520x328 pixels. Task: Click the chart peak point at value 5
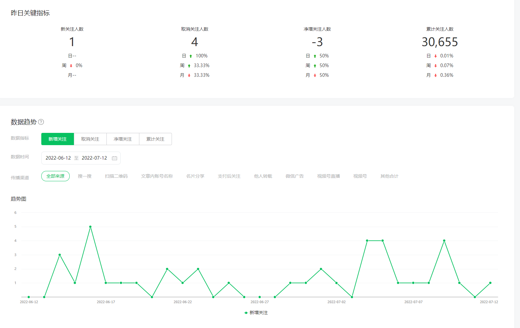coord(90,227)
